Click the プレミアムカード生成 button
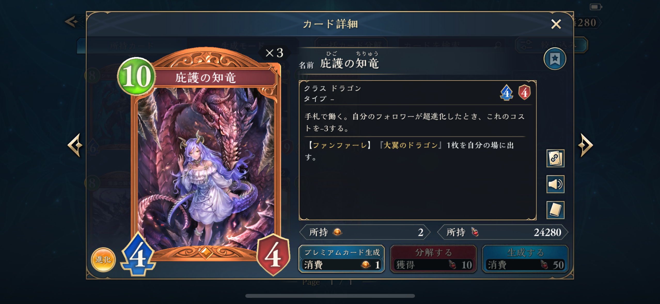 341,259
